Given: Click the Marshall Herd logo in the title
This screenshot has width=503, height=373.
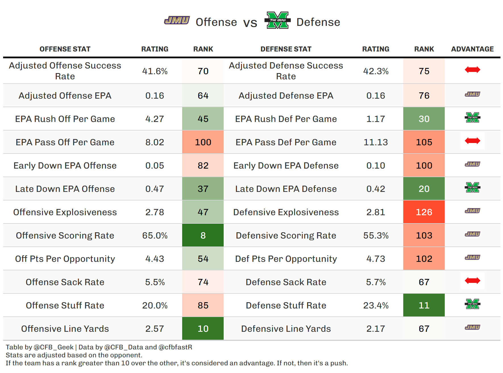Looking at the screenshot, I should [277, 20].
